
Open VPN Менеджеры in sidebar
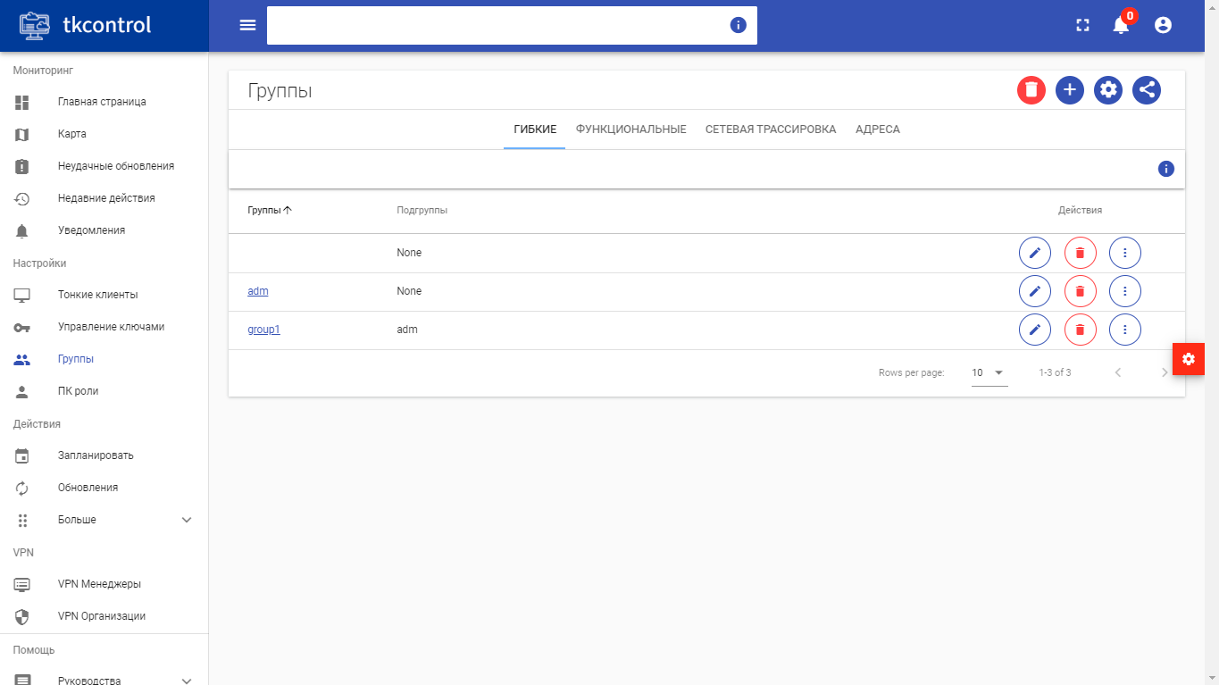click(104, 584)
